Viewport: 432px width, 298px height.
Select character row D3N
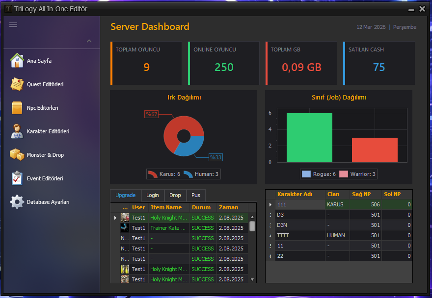tap(339, 225)
